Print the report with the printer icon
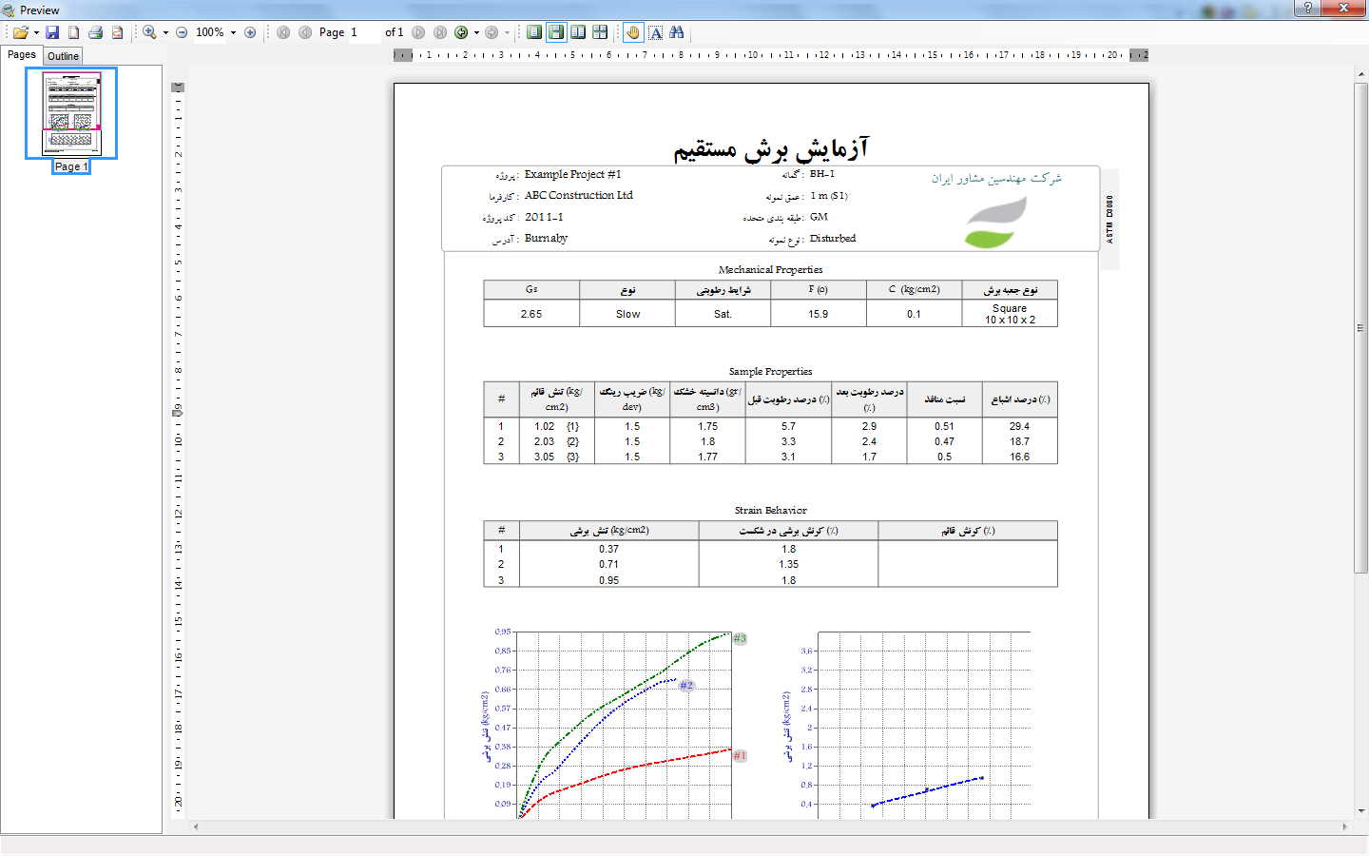The height and width of the screenshot is (856, 1369). tap(95, 32)
